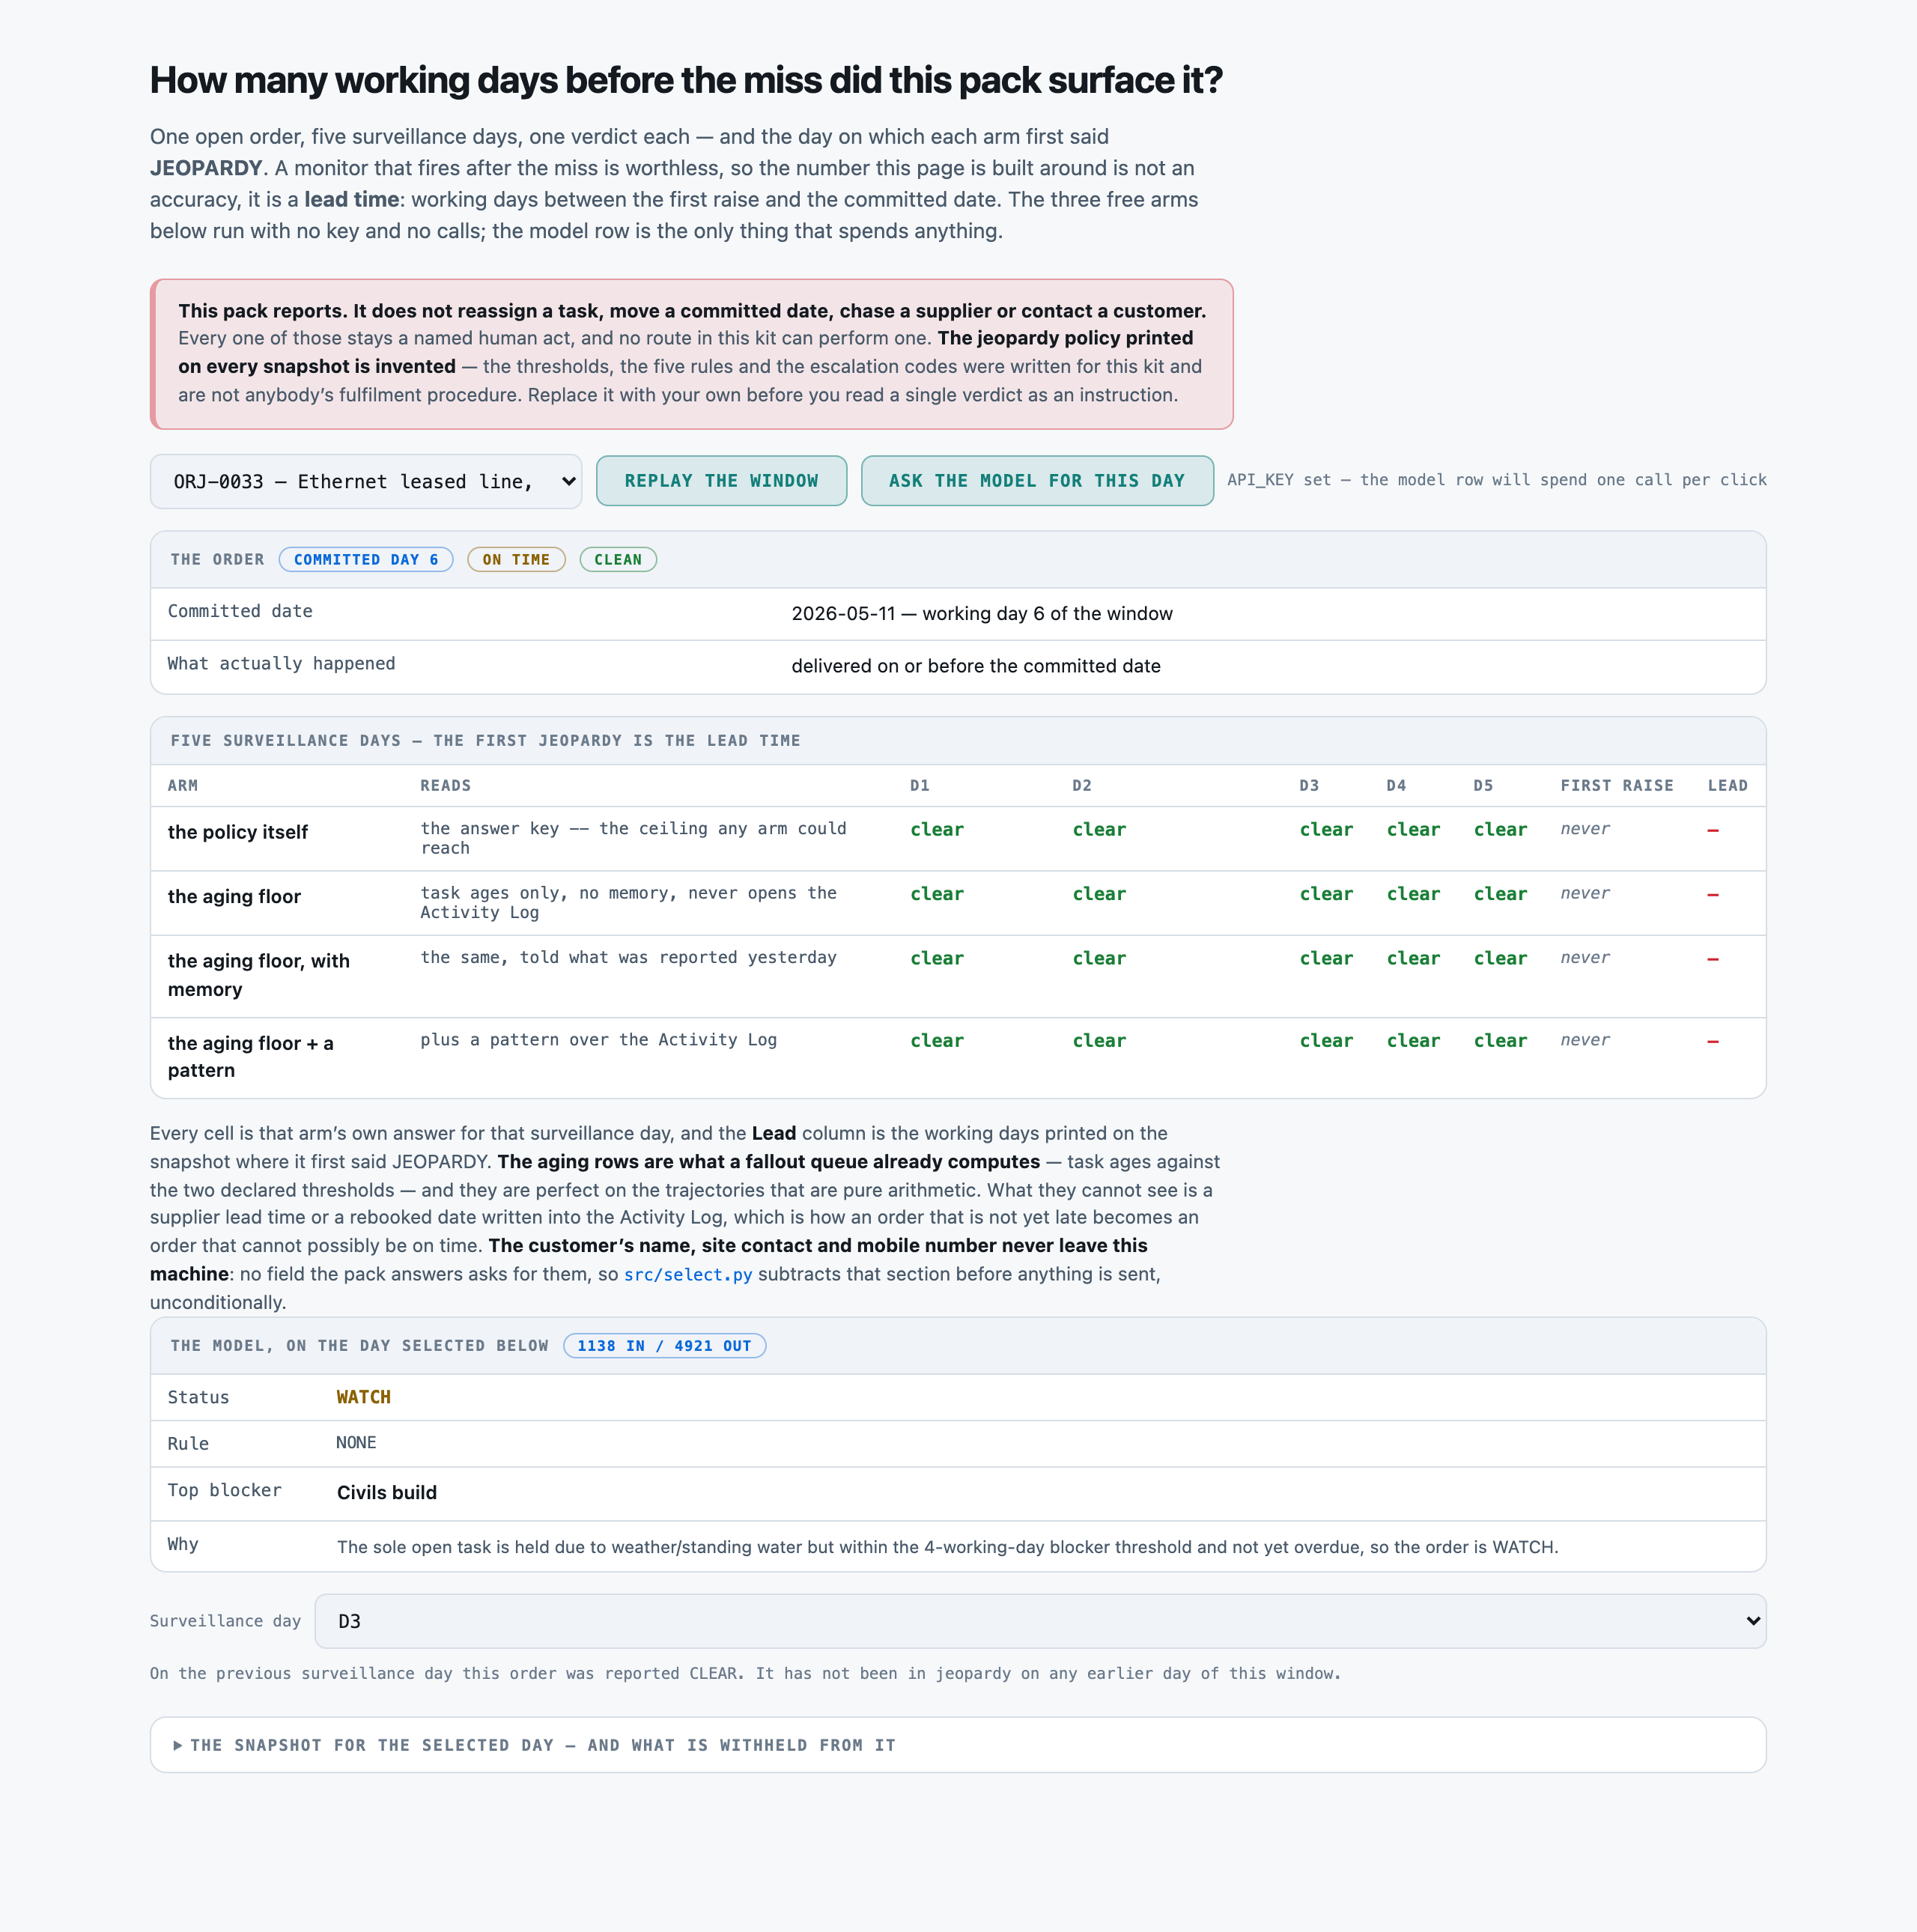
Task: Click the Clean badge
Action: click(618, 560)
